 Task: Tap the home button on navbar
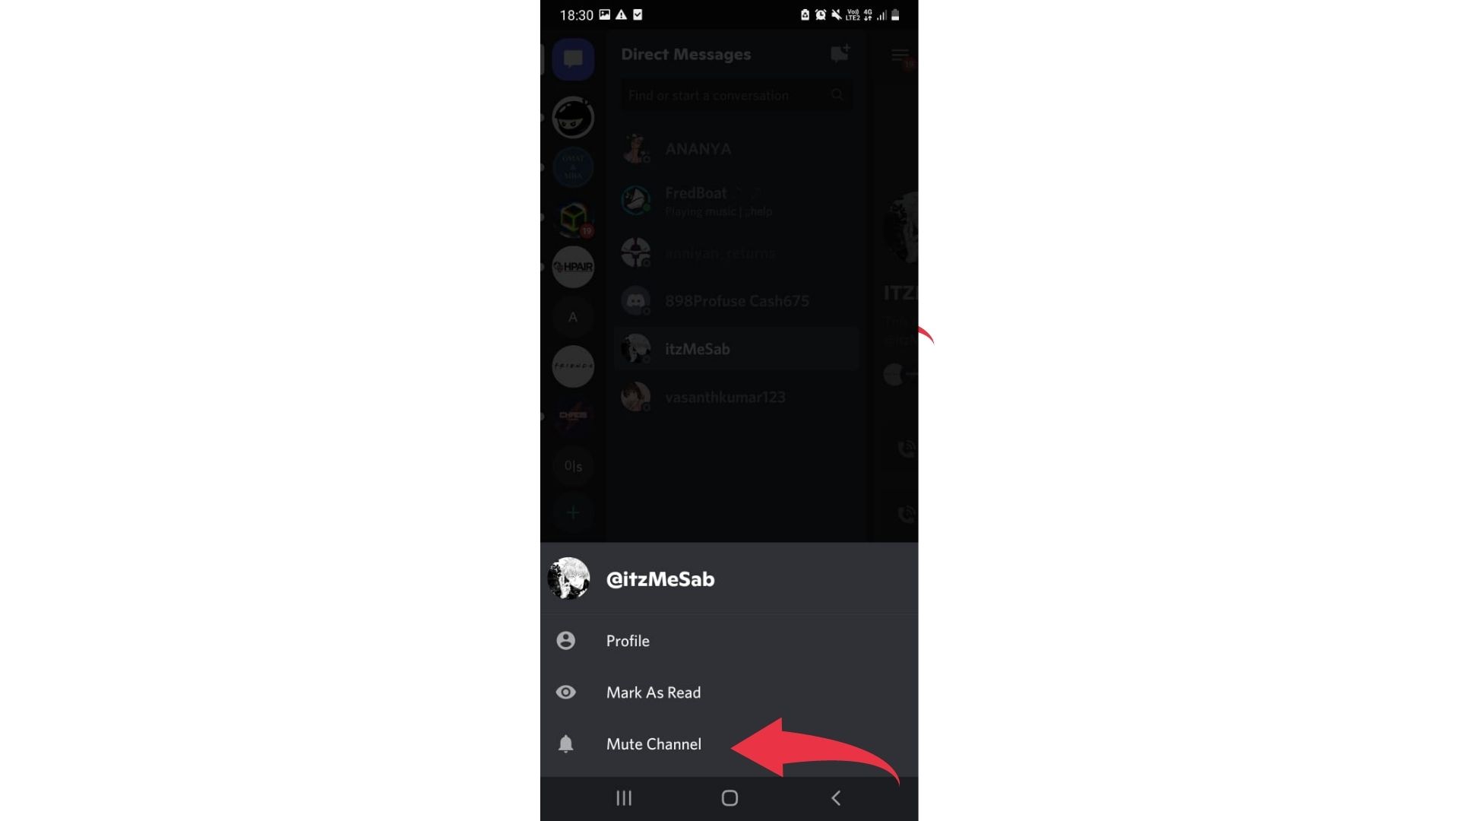(729, 797)
